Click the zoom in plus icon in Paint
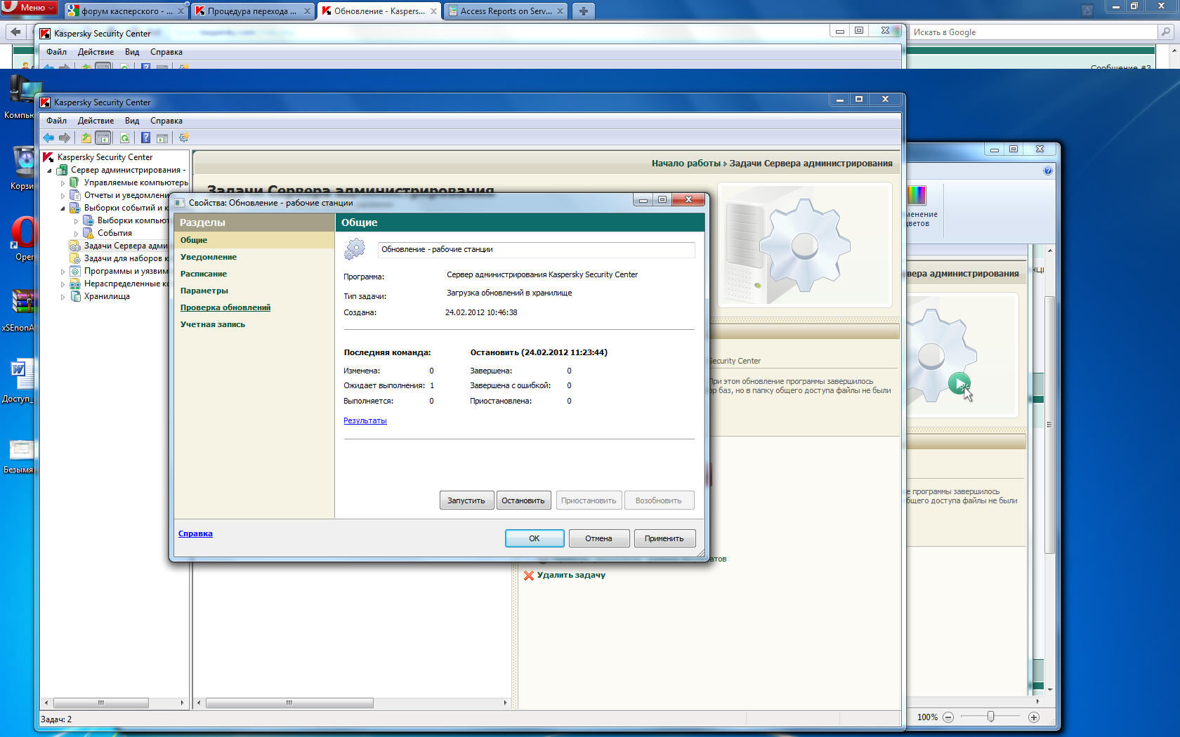 coord(1034,717)
